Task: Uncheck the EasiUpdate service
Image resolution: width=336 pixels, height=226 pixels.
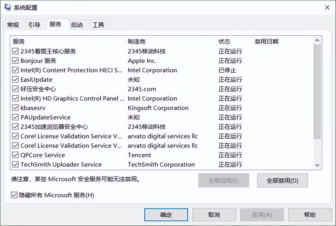Action: tap(15, 80)
